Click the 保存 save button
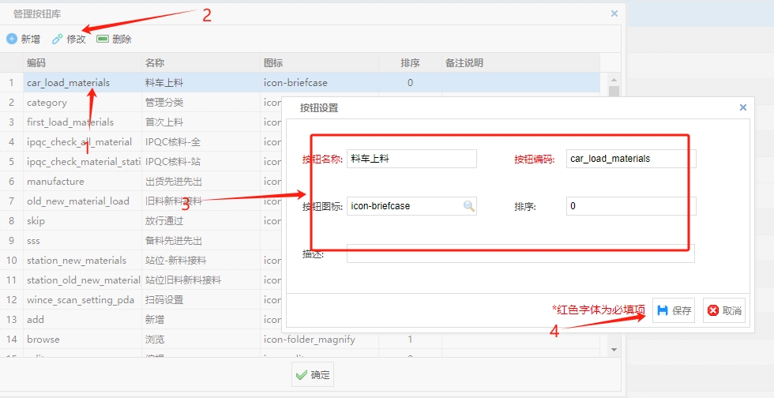The height and width of the screenshot is (398, 774). point(674,310)
